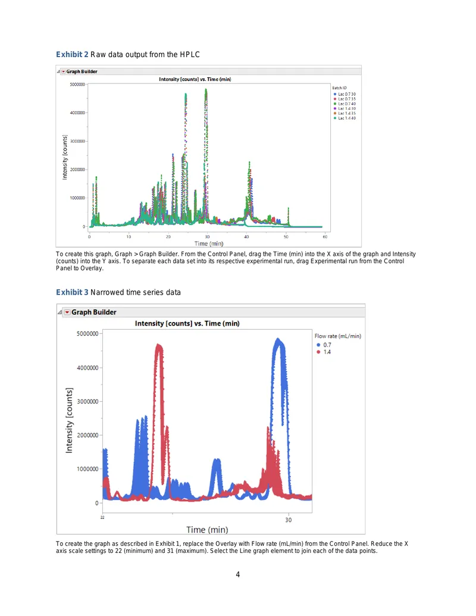
Task: Click the 'Exhibit 3' heading label
Action: click(72, 292)
